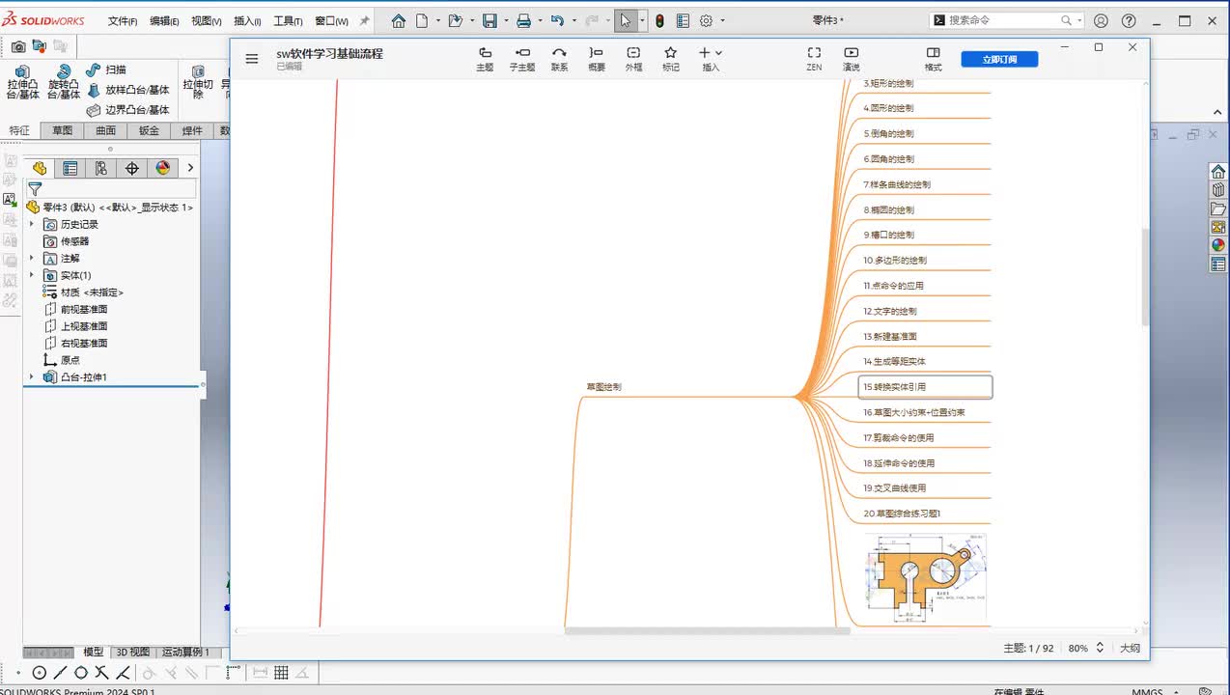Click the sketch practice drawing thumbnail

[x=926, y=578]
